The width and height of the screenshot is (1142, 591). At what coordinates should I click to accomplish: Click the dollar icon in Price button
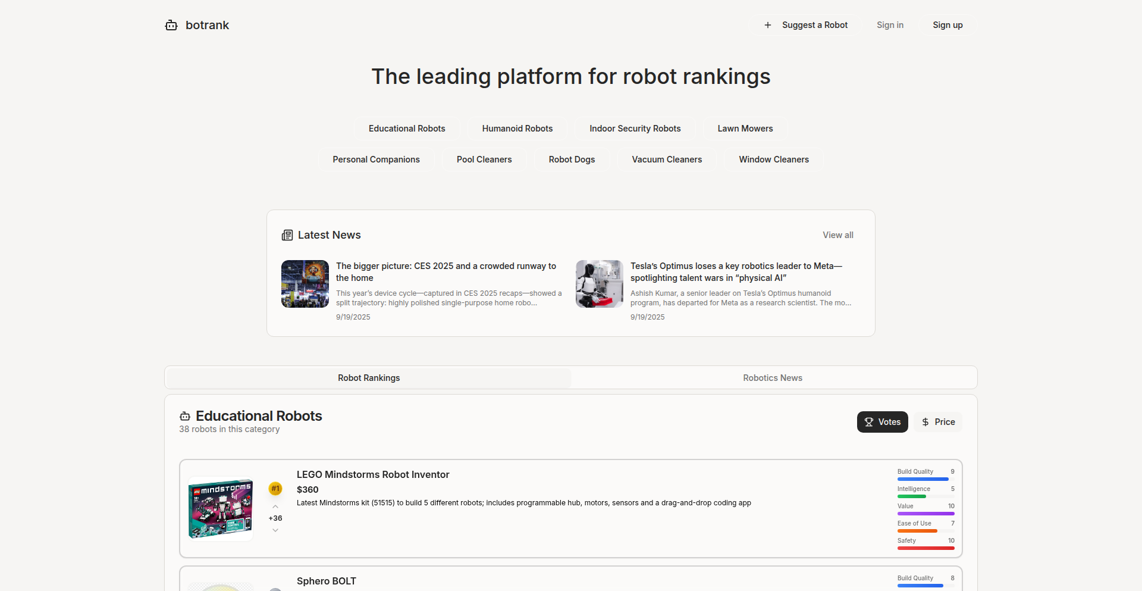point(925,422)
